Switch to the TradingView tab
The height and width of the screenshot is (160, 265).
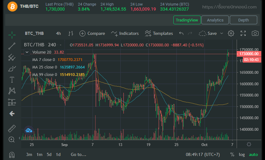click(x=187, y=20)
